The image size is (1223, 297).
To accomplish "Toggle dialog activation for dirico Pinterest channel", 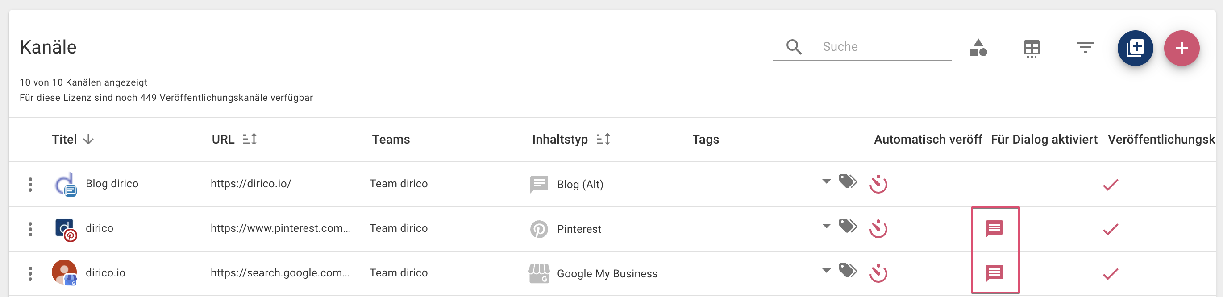I will (x=994, y=229).
